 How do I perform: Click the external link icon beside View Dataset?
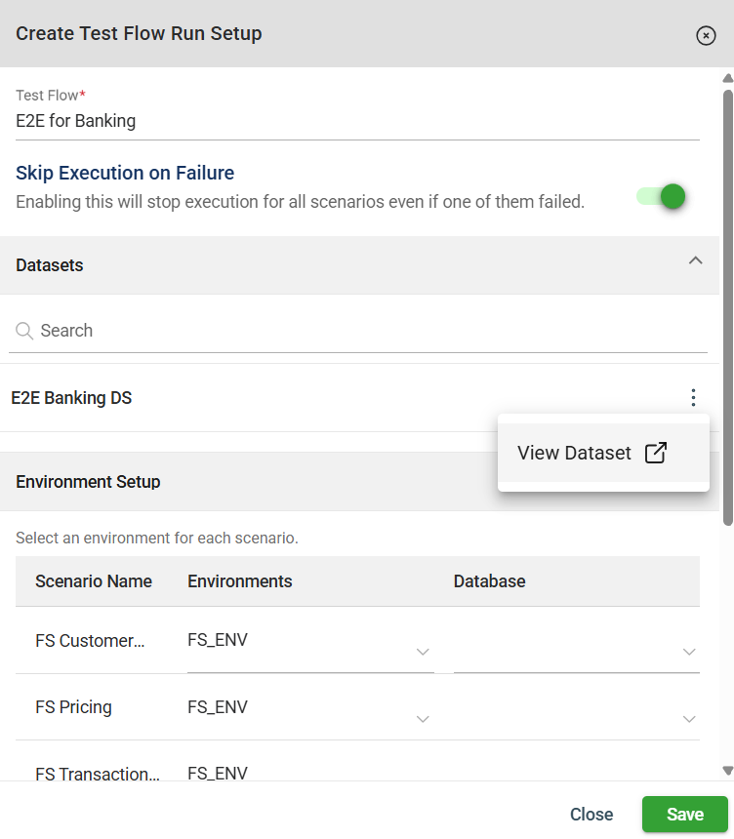pyautogui.click(x=656, y=453)
